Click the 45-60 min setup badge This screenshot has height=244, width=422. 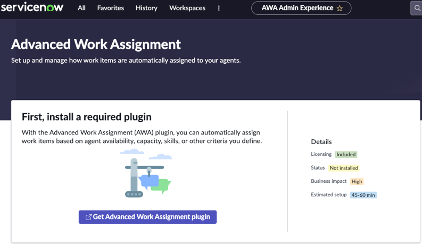click(363, 195)
